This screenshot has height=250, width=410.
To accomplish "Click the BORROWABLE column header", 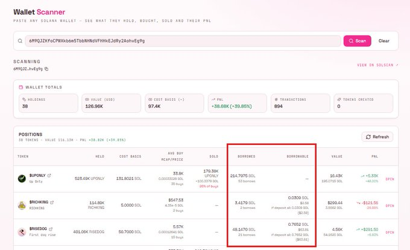I will click(298, 156).
